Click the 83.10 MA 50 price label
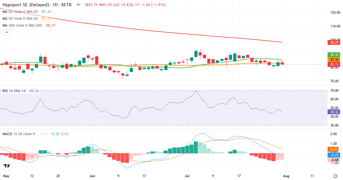The height and width of the screenshot is (180, 343). click(334, 59)
